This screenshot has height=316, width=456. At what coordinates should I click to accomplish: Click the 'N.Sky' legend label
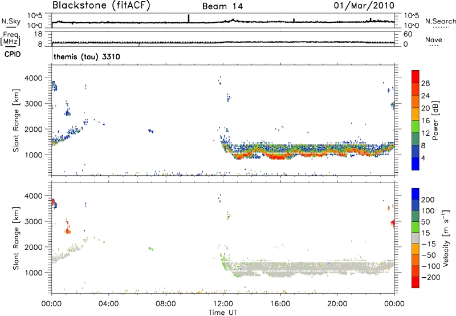[11, 21]
